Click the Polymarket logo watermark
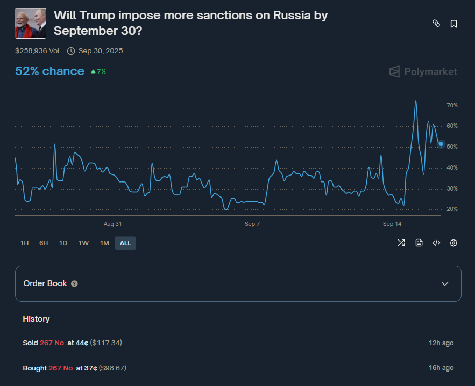 click(x=423, y=71)
